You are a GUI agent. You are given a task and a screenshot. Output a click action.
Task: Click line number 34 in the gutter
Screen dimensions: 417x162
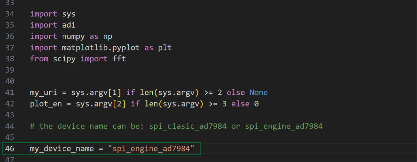11,14
